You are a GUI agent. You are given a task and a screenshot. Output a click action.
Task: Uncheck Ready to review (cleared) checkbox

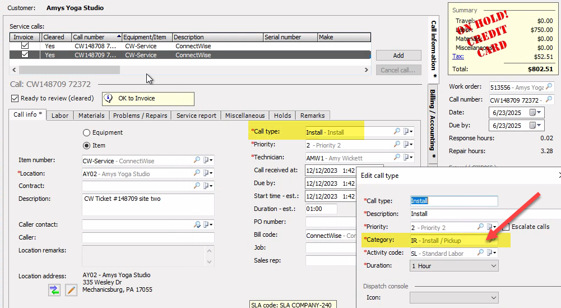click(15, 98)
